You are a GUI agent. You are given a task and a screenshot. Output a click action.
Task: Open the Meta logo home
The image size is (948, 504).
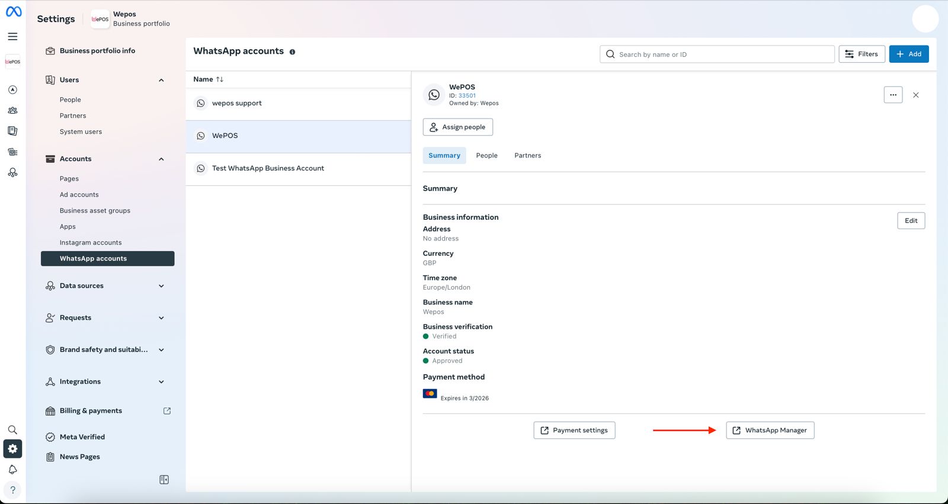pos(14,11)
